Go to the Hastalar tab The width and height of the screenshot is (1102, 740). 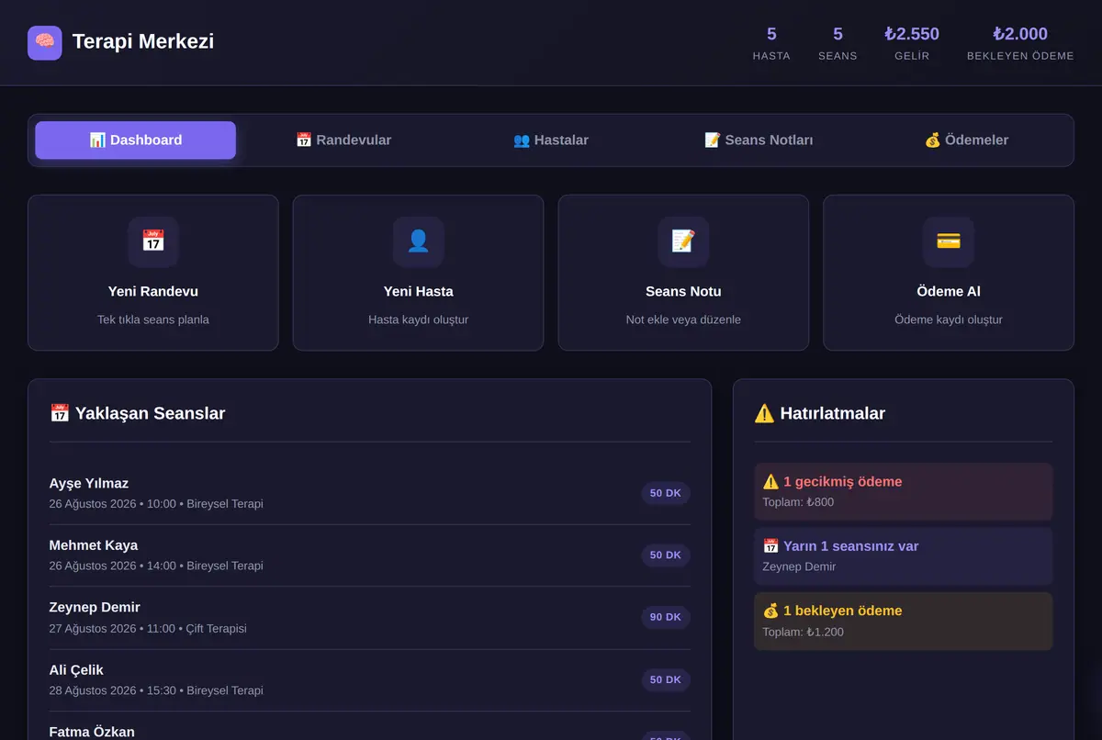551,140
